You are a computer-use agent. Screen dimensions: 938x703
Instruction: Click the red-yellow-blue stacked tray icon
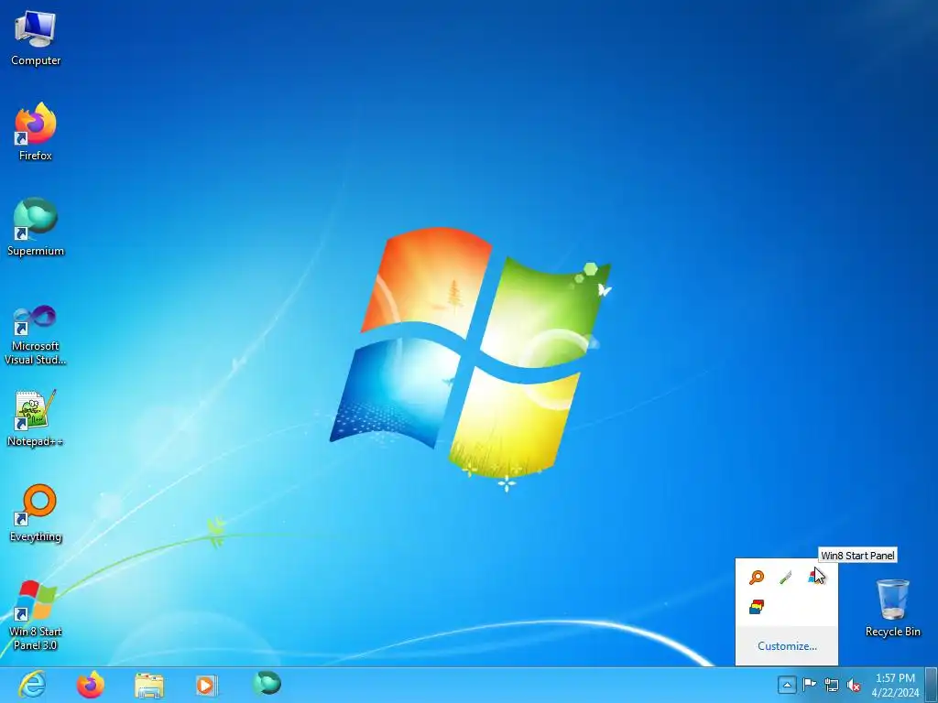point(756,608)
